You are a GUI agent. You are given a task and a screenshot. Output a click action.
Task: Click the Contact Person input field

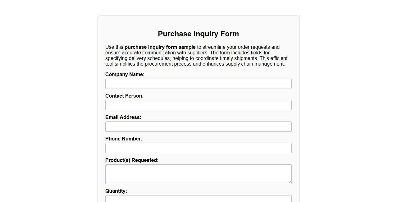click(x=198, y=105)
